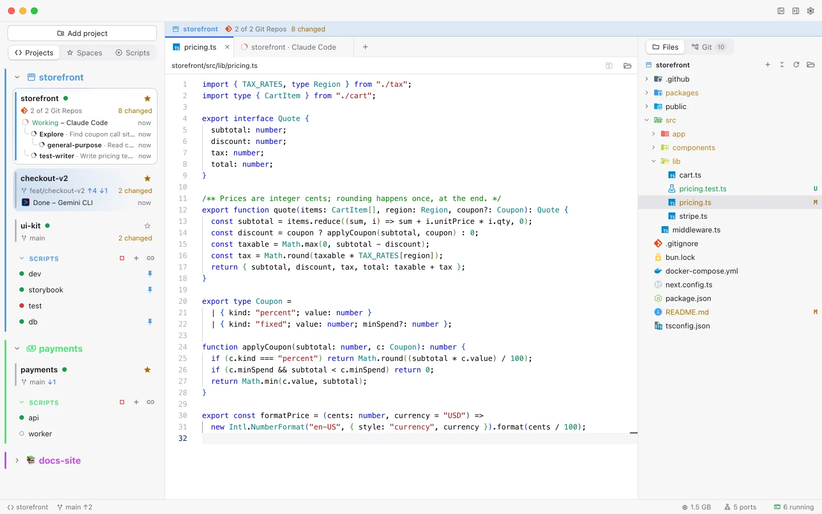Collapse the storefront project's SCRIPTS section chevron

pos(22,259)
